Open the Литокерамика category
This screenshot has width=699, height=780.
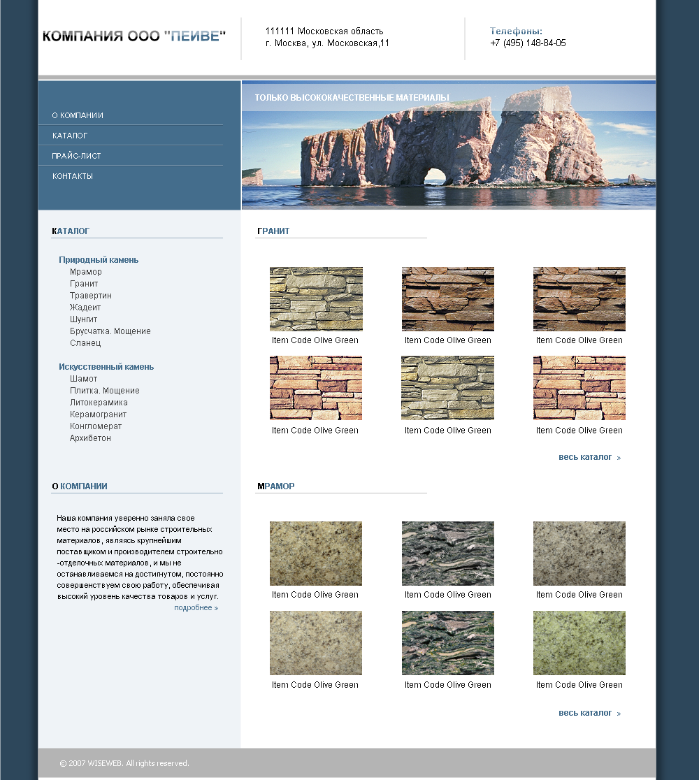[99, 403]
